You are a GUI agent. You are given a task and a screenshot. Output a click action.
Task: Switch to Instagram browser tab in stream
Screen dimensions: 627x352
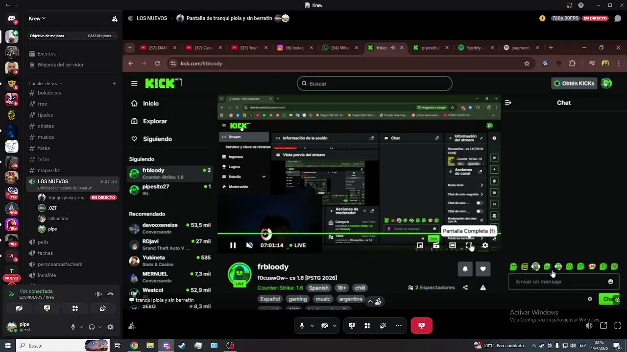295,48
